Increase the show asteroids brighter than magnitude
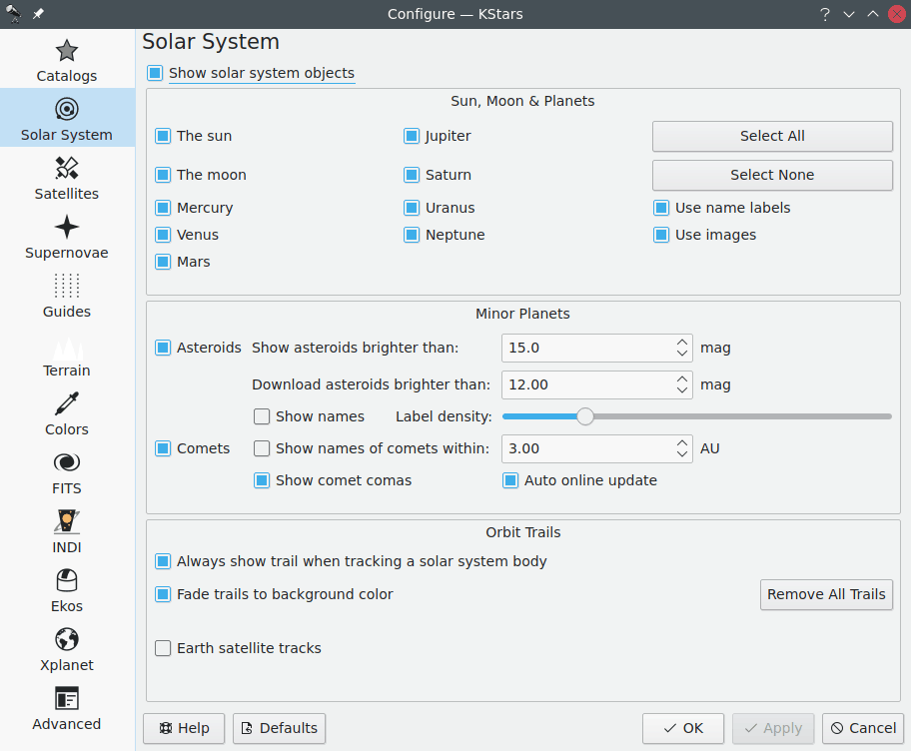Screen dimensions: 911x751 click(682, 343)
